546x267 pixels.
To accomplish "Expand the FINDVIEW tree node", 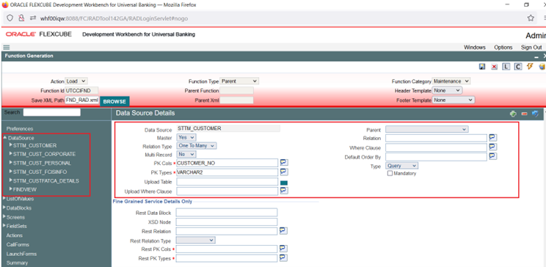I will tap(11, 189).
